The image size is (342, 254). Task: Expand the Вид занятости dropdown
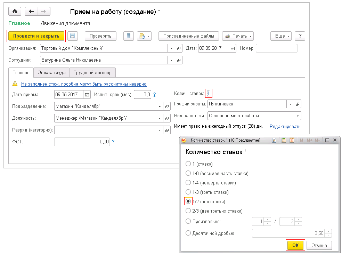pos(298,116)
